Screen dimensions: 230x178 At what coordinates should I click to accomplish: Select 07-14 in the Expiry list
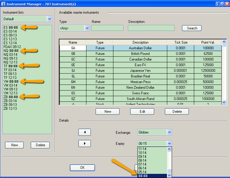pos(152,164)
